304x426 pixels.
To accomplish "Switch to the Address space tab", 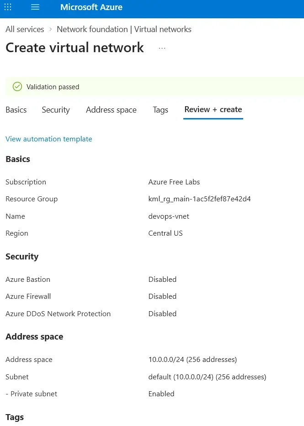I will point(111,110).
